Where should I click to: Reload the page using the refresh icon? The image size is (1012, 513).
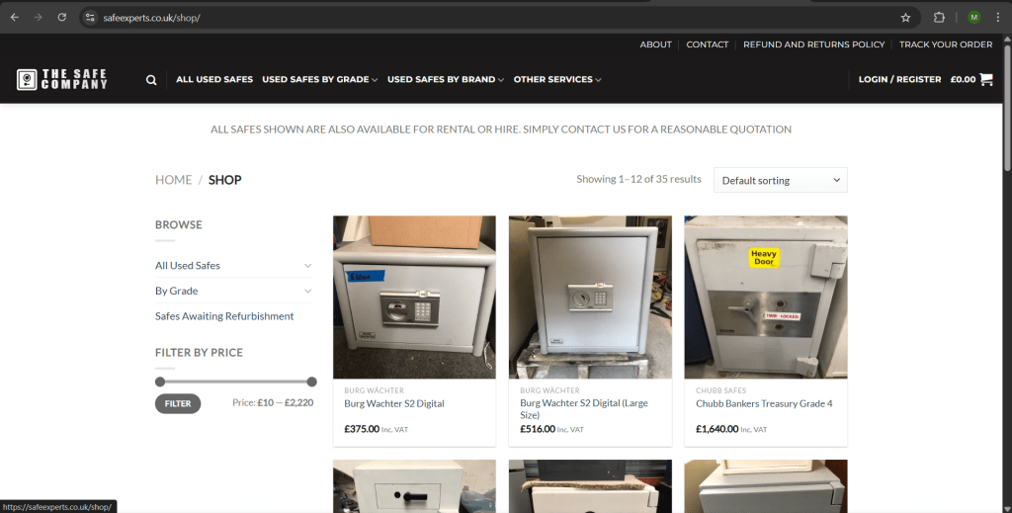[62, 18]
